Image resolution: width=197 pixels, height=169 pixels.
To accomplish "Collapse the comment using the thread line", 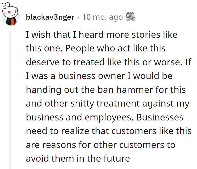I will point(10,99).
